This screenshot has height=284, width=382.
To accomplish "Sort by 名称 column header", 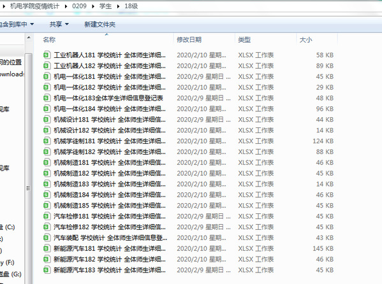I will [49, 39].
